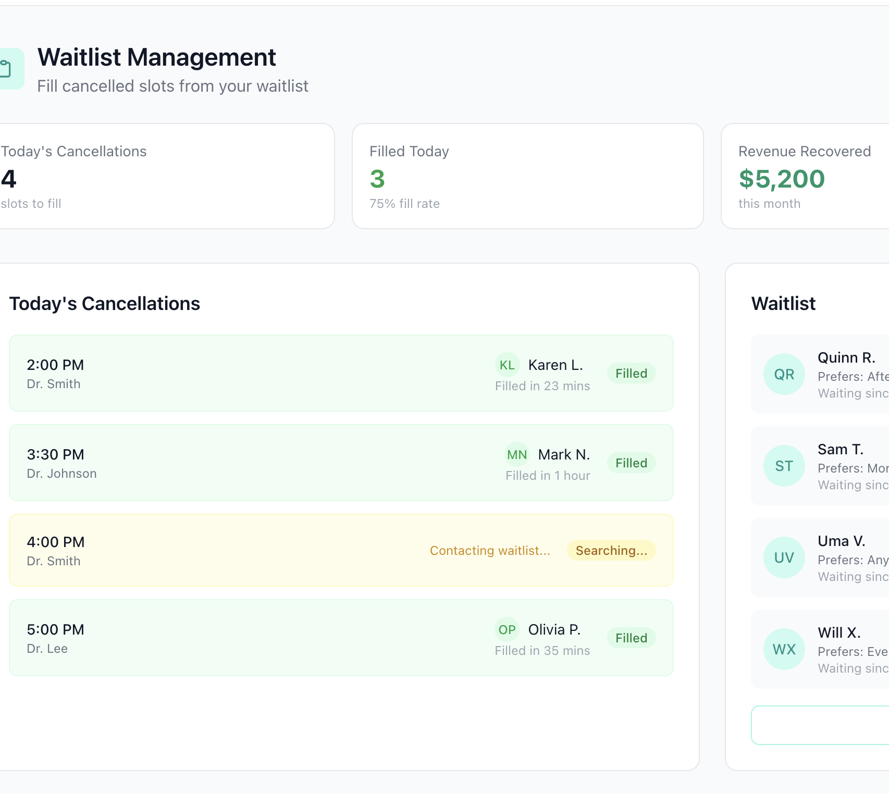Click Uma V.'s UV avatar circle
This screenshot has width=889, height=794.
[784, 556]
